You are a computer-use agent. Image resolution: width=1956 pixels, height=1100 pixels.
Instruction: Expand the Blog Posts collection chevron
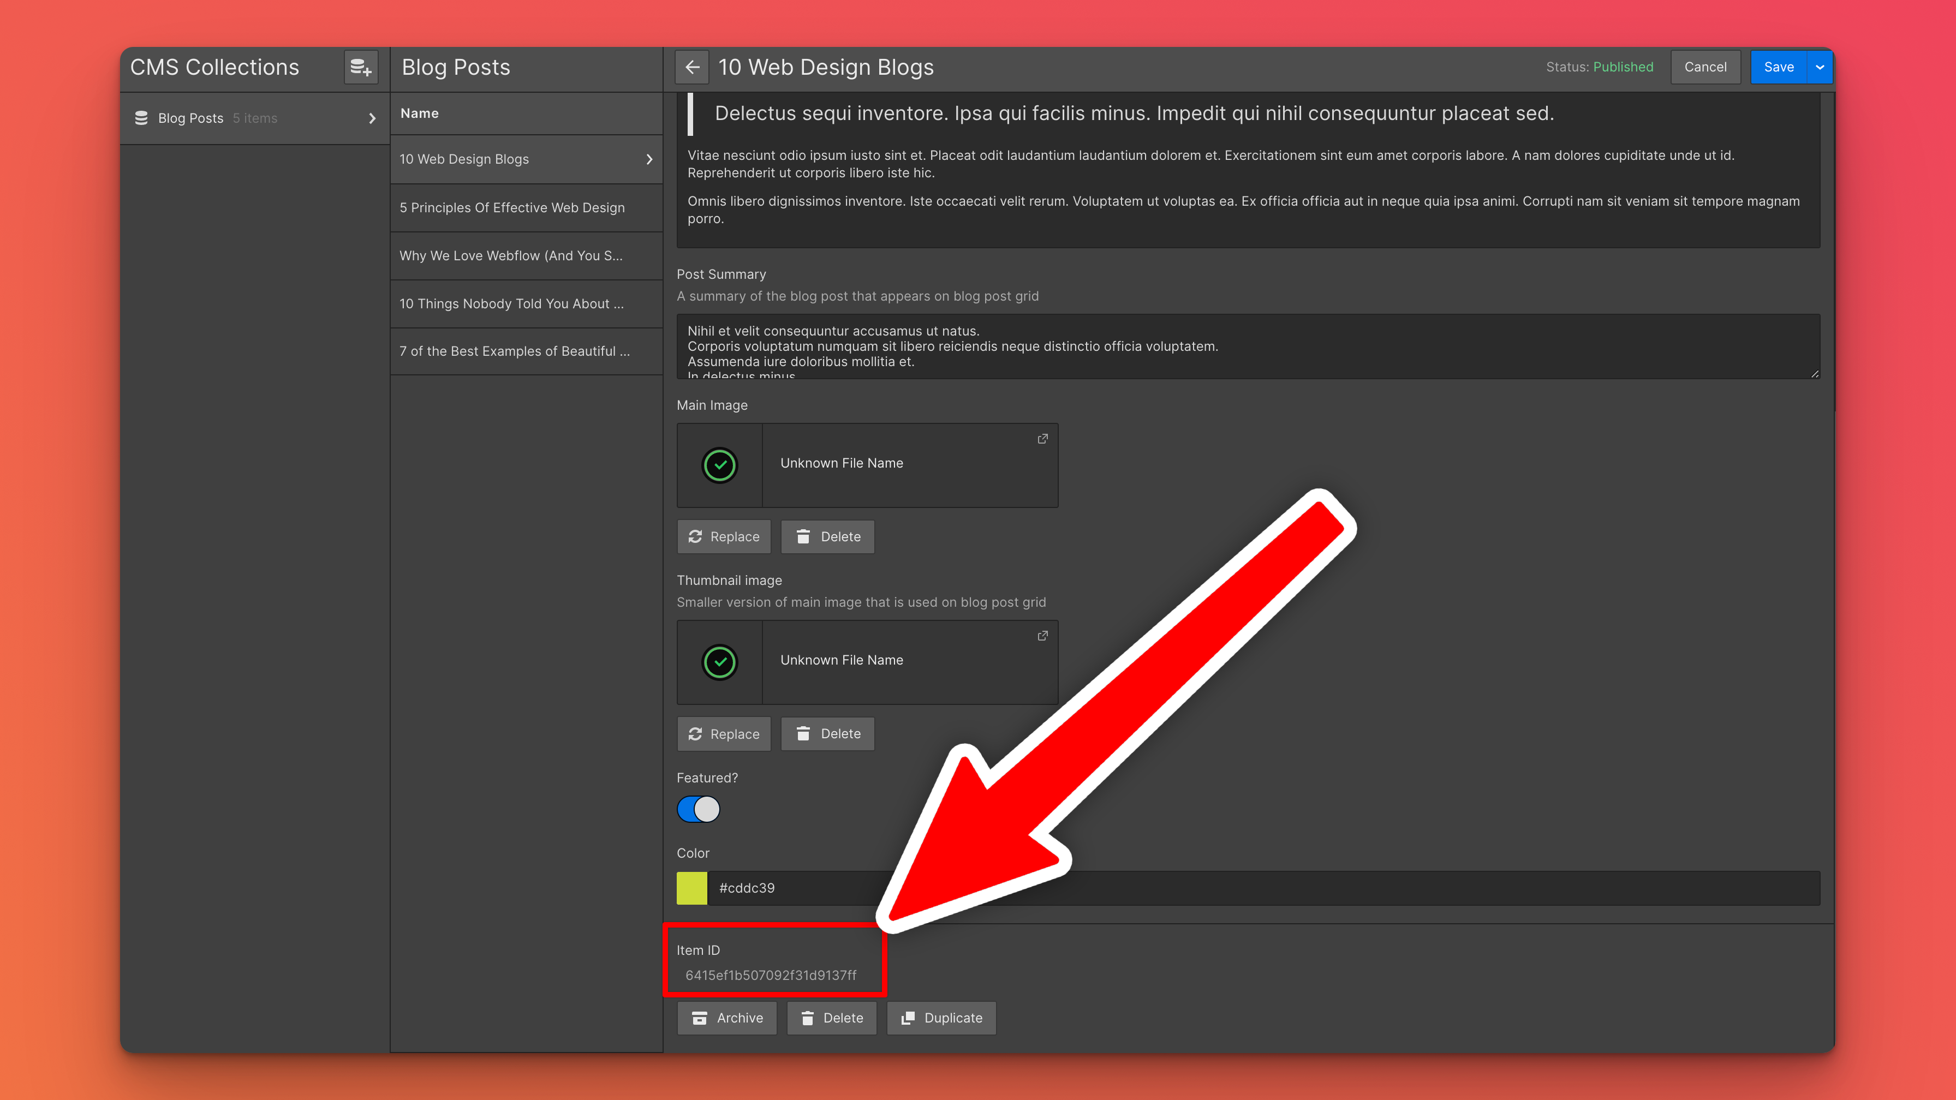click(372, 118)
